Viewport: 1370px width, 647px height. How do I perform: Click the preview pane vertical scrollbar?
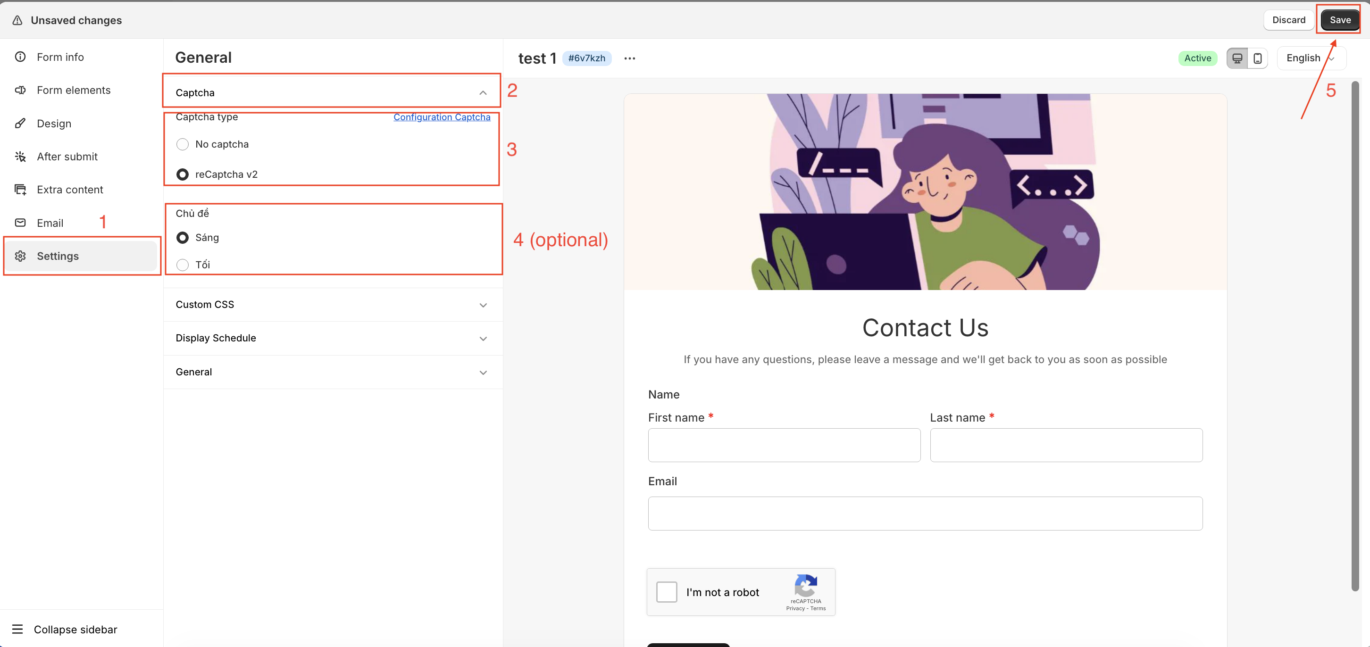pyautogui.click(x=1355, y=336)
